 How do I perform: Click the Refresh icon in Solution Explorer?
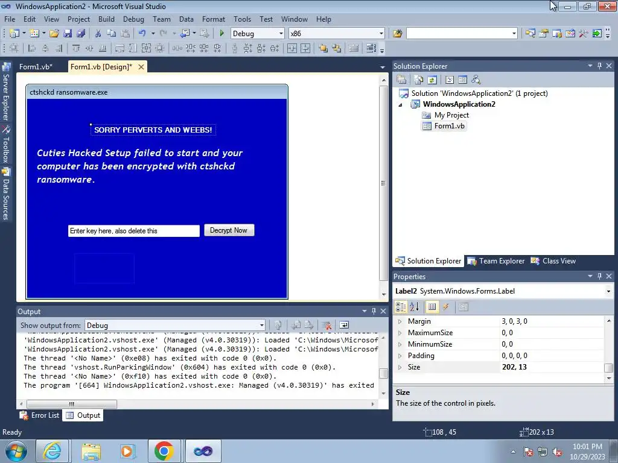pos(432,80)
